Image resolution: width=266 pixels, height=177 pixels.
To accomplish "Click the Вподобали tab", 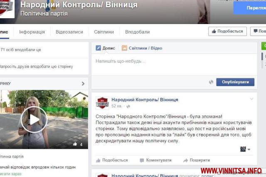I will pos(138,32).
